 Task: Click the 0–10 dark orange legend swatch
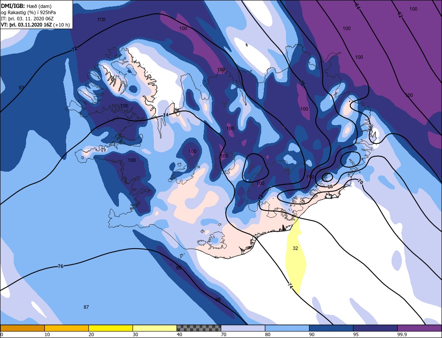[x=22, y=328]
